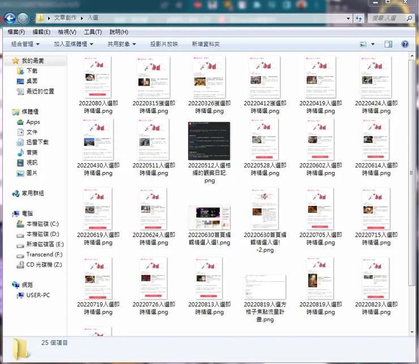The height and width of the screenshot is (364, 419).
Task: Open the recent pages history dropdown arrow
Action: pyautogui.click(x=32, y=19)
